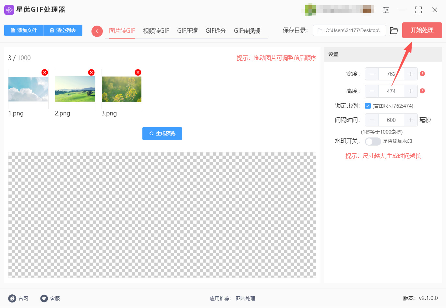446x308 pixels.
Task: Switch to GIF拆分 tab
Action: coord(216,31)
